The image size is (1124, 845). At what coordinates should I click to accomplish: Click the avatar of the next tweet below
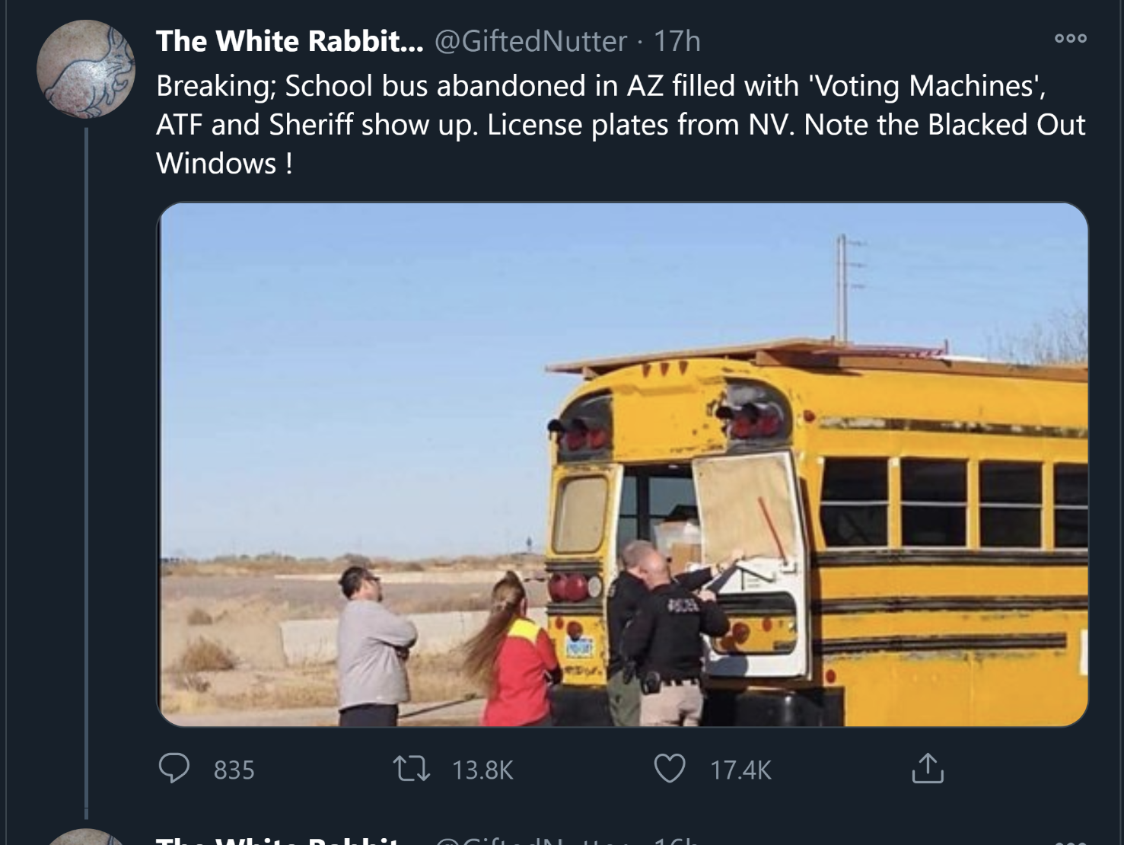tap(86, 837)
